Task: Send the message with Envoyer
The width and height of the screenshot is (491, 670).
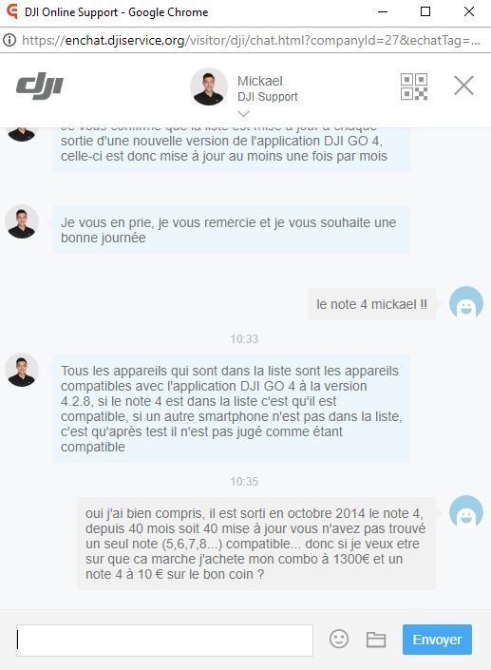Action: (x=437, y=640)
